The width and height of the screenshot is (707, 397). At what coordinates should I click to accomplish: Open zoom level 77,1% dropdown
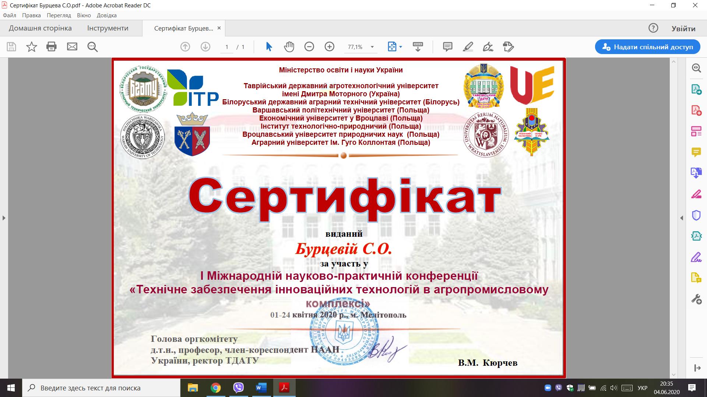[372, 47]
